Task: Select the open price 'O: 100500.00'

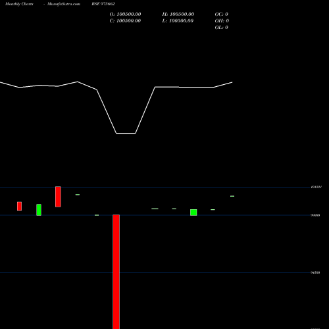Action: (125, 14)
